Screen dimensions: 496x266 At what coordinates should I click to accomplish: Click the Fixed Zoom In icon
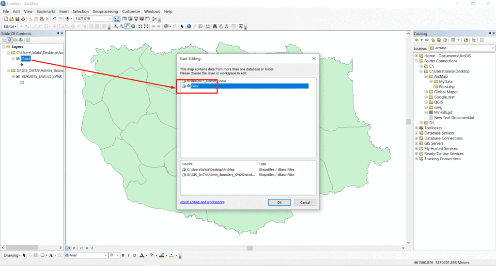[x=140, y=27]
